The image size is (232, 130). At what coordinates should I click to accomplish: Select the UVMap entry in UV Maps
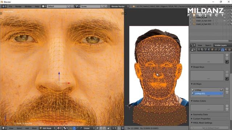[207, 90]
